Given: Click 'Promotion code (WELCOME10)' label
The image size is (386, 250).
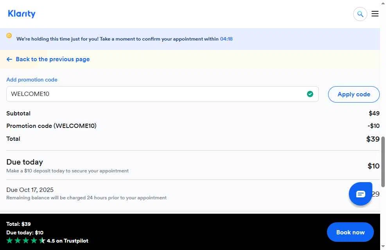Looking at the screenshot, I should click(x=51, y=126).
